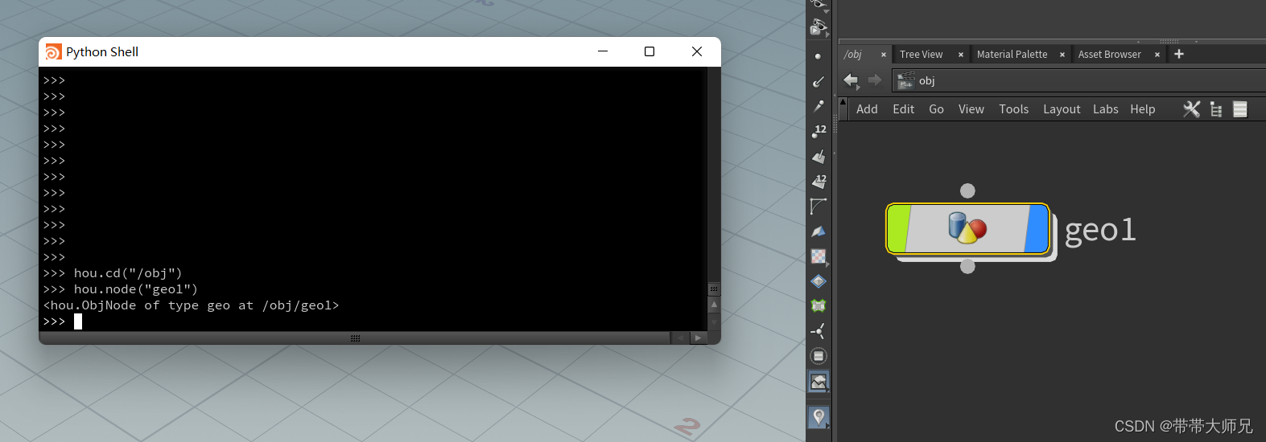Screen dimensions: 1266x442
Task: Click the geo1 node name label
Action: tap(1099, 231)
